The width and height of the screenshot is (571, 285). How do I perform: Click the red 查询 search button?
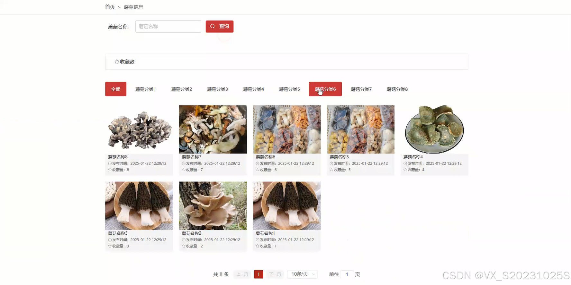pyautogui.click(x=220, y=27)
